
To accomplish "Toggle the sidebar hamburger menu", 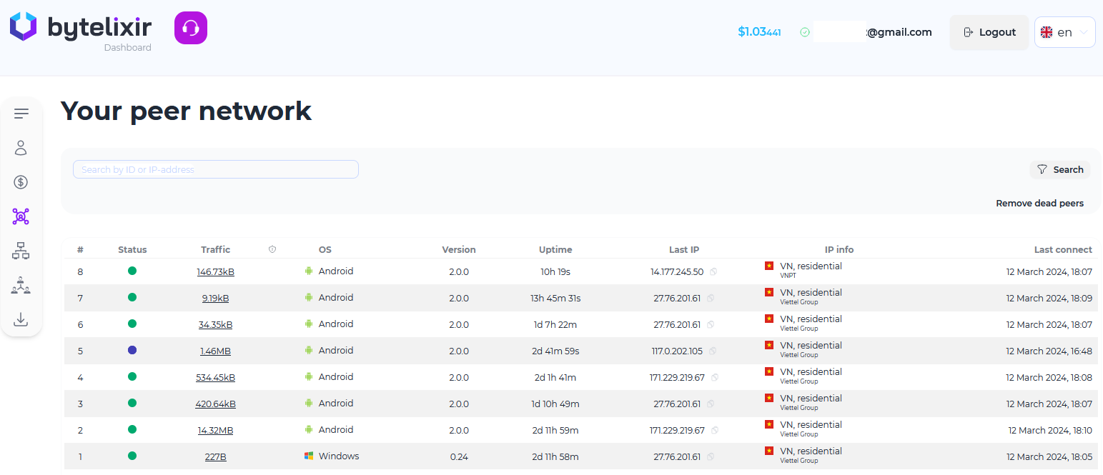I will 21,114.
